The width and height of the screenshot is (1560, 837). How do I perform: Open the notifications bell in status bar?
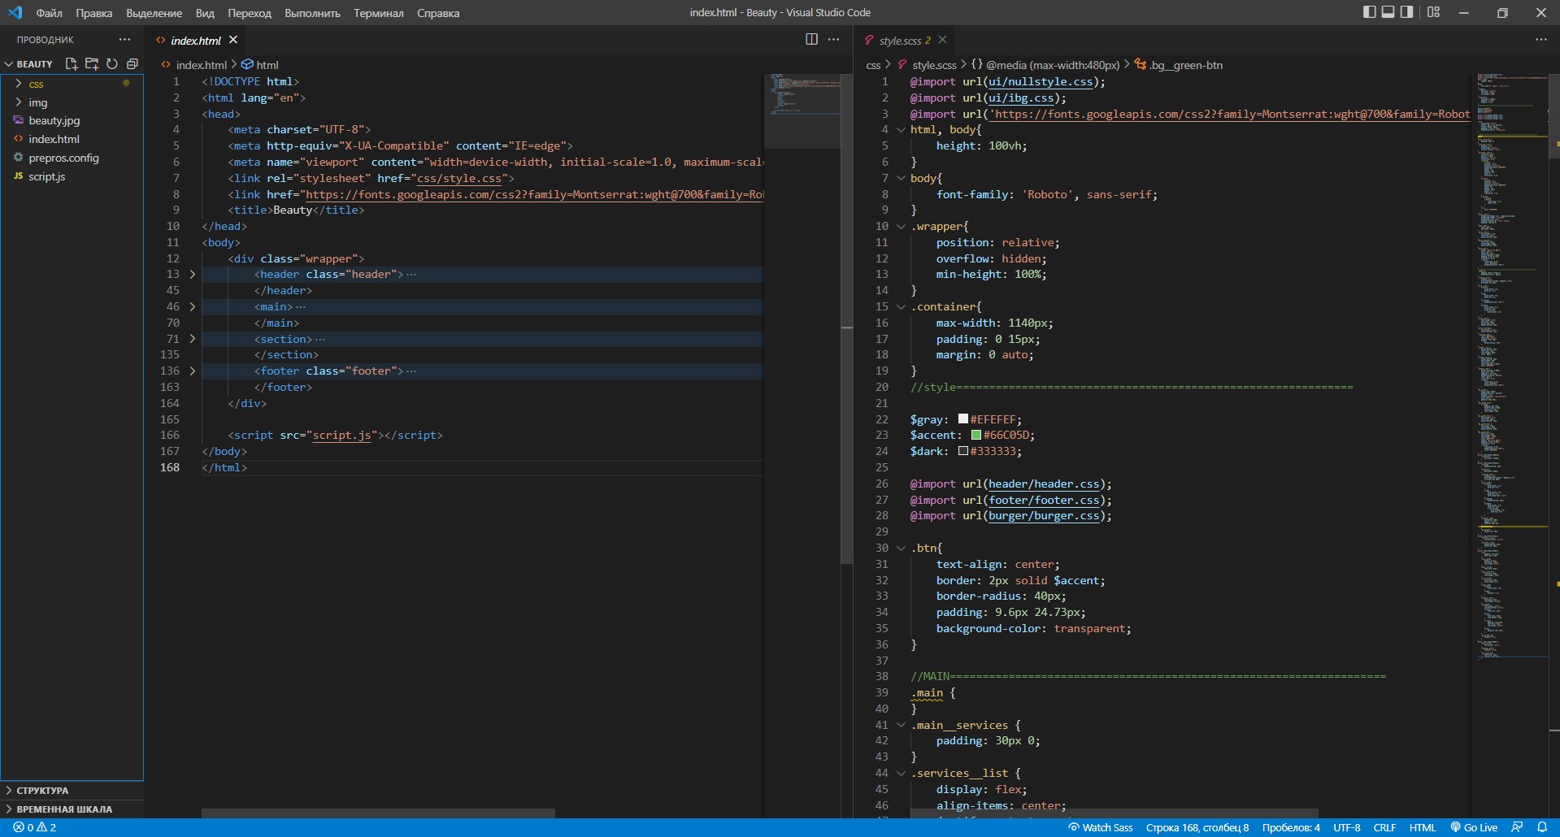1541,827
